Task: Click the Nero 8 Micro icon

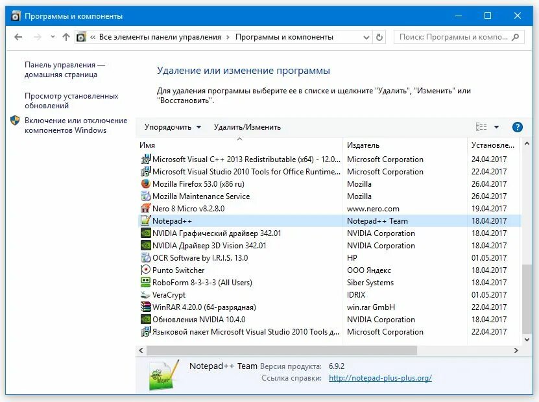Action: coord(146,208)
